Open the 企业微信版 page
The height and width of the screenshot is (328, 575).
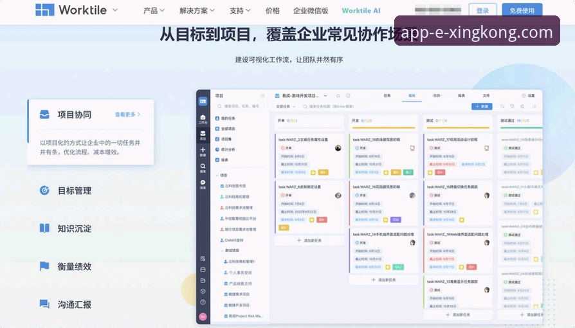pos(311,11)
